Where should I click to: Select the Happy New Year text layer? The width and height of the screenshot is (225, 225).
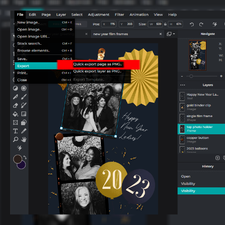[201, 96]
